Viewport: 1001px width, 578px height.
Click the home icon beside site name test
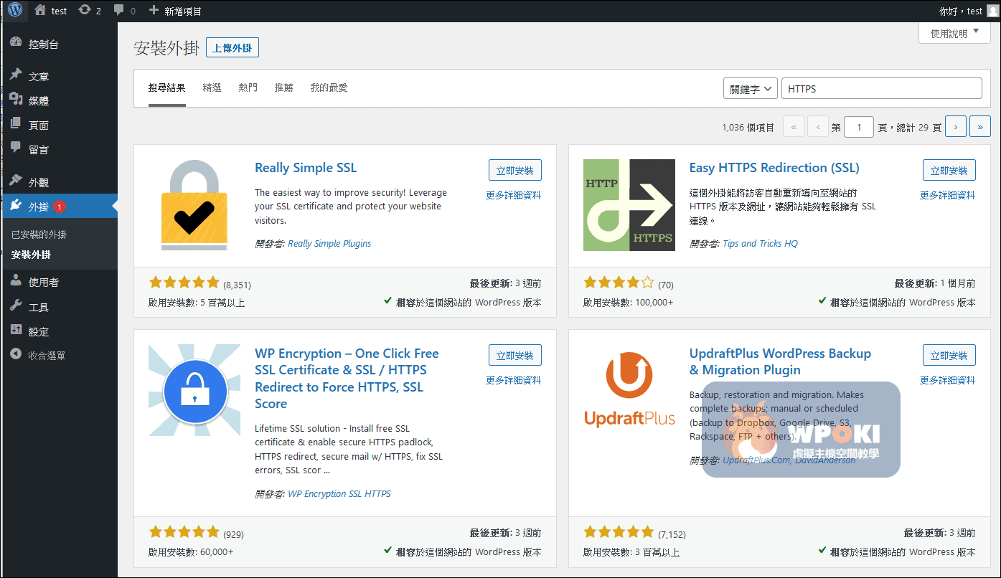(x=40, y=11)
